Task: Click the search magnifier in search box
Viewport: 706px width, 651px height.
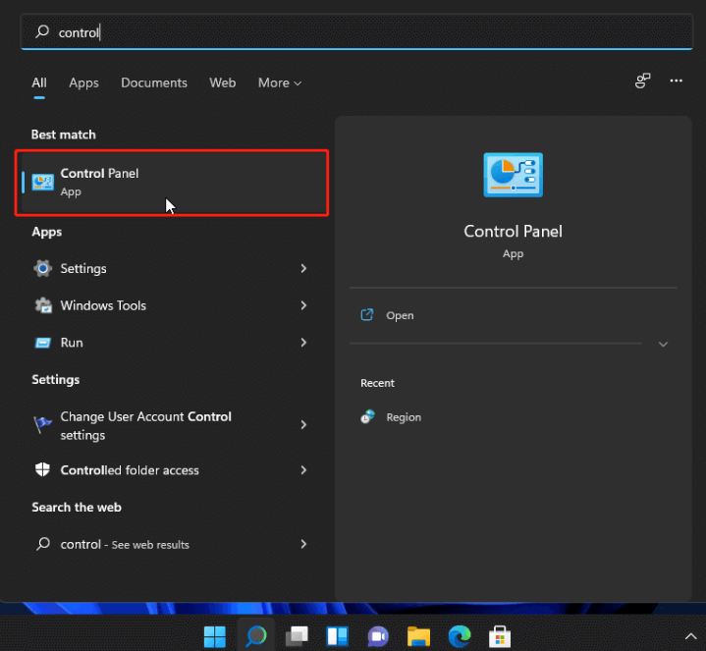Action: coord(42,31)
